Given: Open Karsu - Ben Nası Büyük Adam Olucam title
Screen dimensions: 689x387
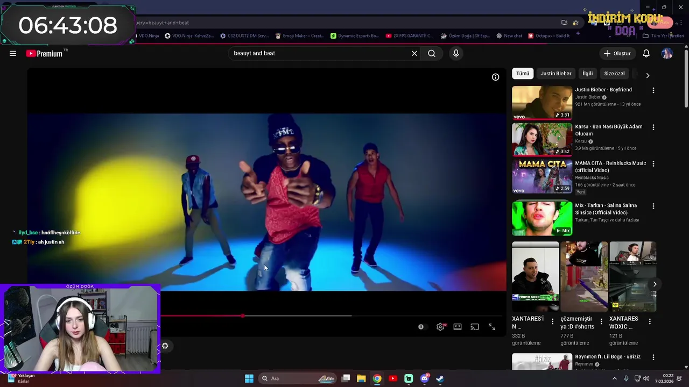Looking at the screenshot, I should (x=609, y=130).
